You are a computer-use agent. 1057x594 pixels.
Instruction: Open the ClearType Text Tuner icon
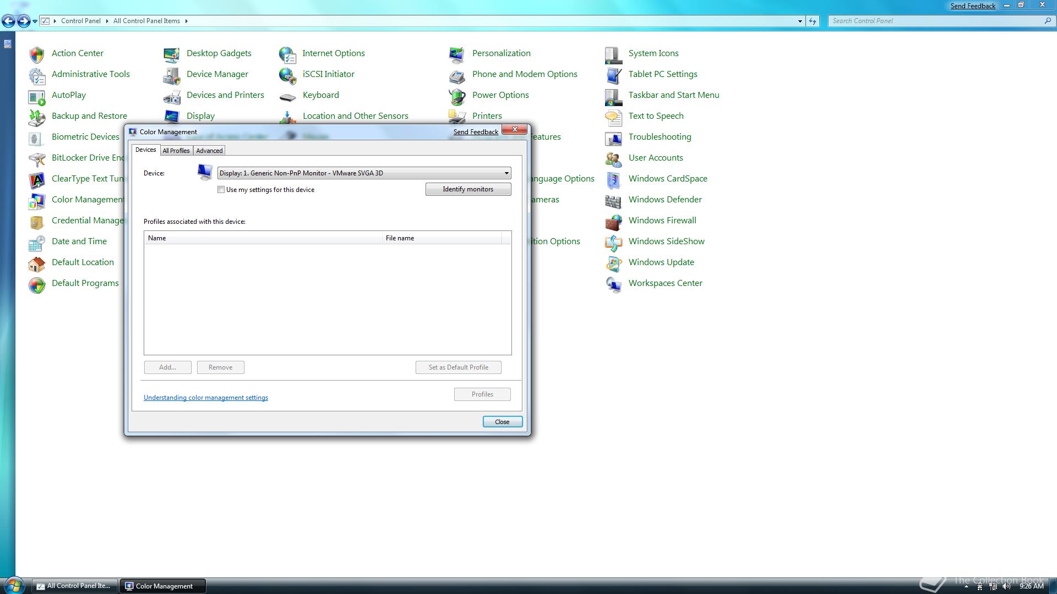point(36,179)
